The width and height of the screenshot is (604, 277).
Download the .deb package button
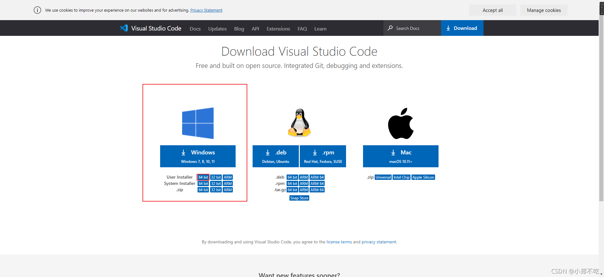click(276, 156)
